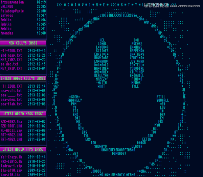Download the FRX-I2A15.lh app
Image resolution: width=203 pixels, height=177 pixels.
[11, 161]
